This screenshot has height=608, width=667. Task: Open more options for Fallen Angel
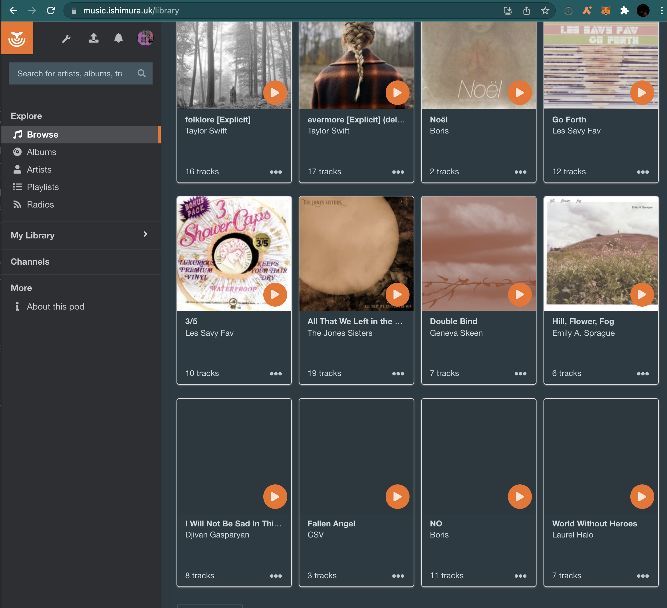coord(398,576)
